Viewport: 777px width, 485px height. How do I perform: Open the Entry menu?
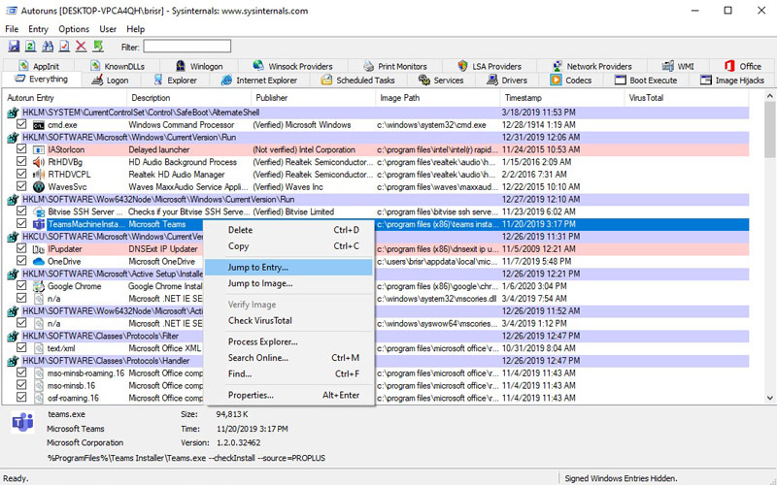point(38,29)
